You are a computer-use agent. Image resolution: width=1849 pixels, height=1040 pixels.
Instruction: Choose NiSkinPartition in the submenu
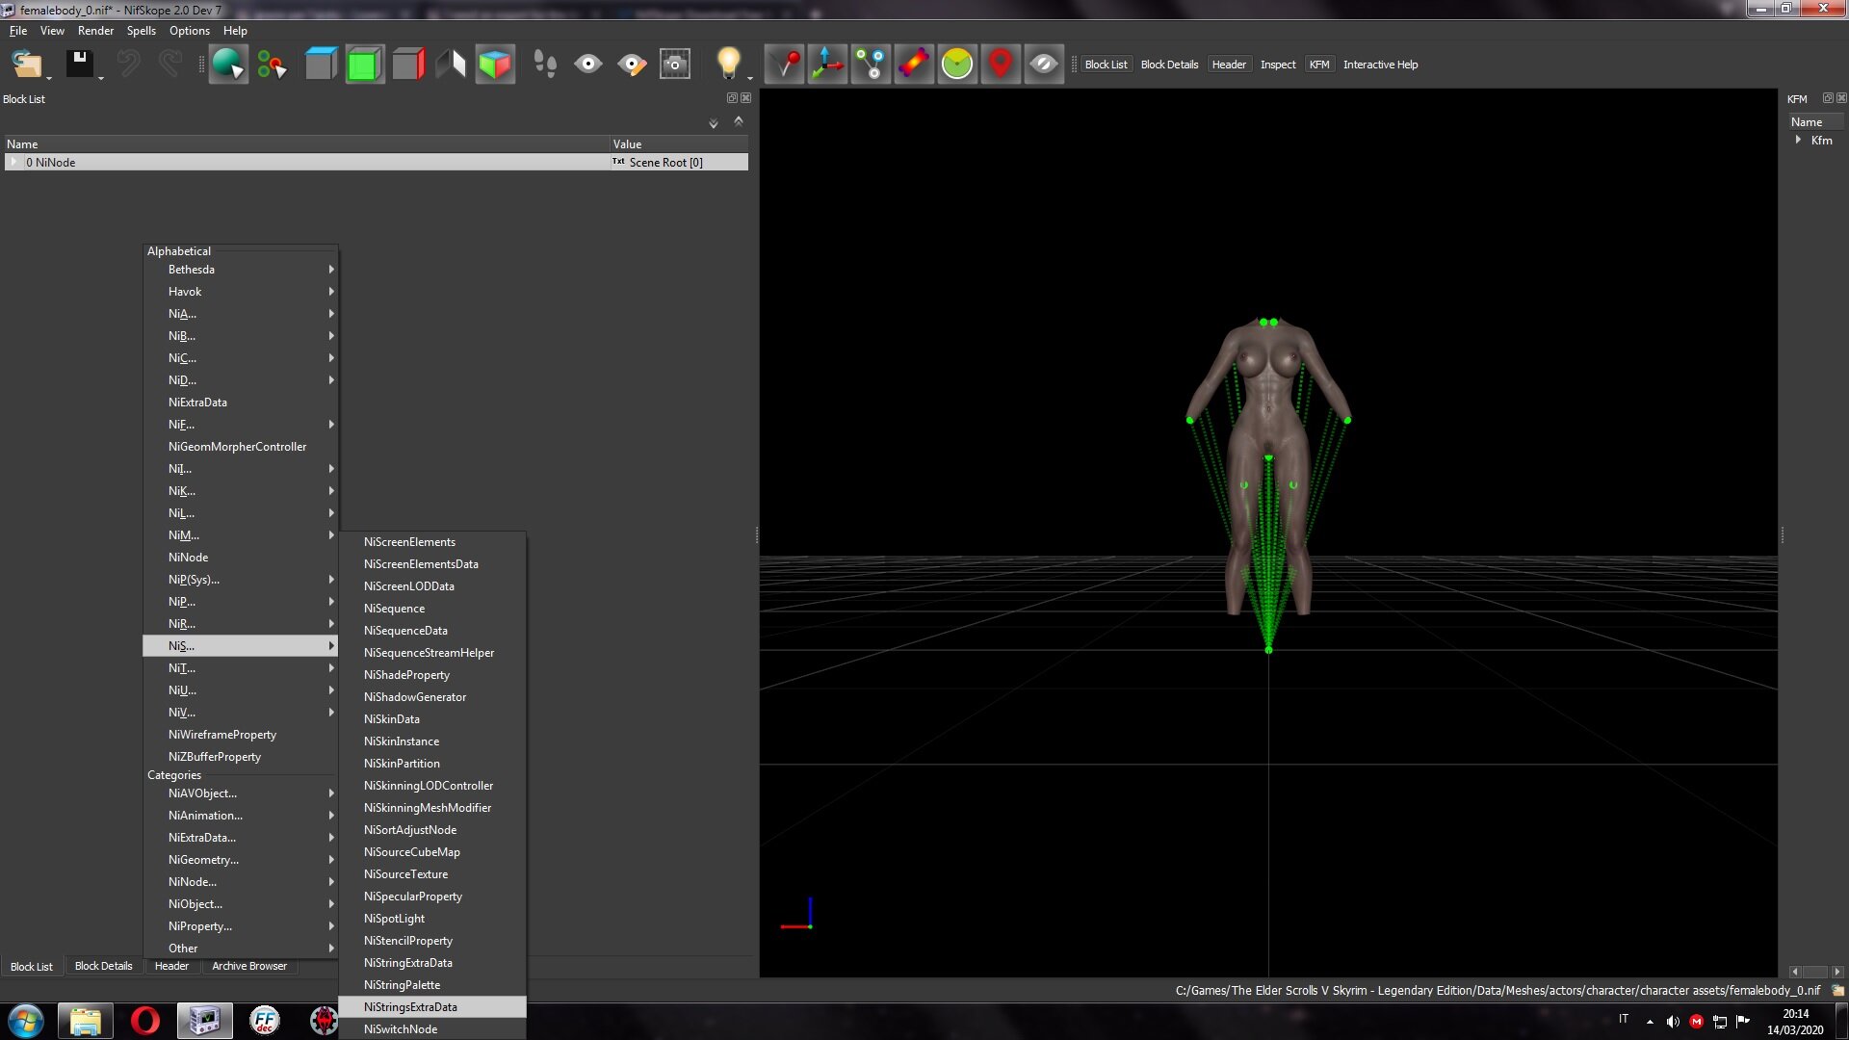coord(432,764)
